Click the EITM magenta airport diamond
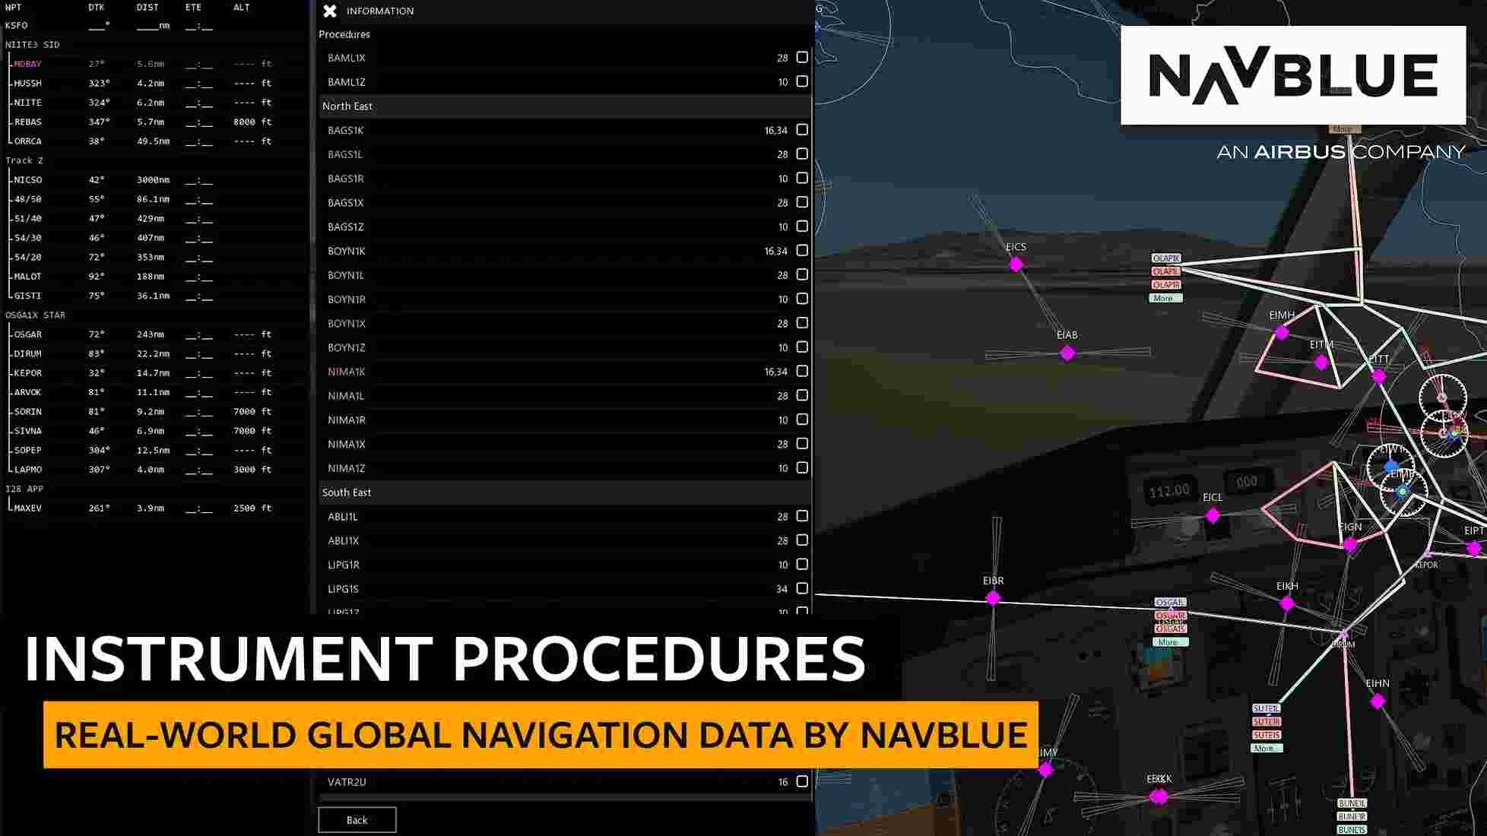Viewport: 1487px width, 836px height. [x=1321, y=363]
